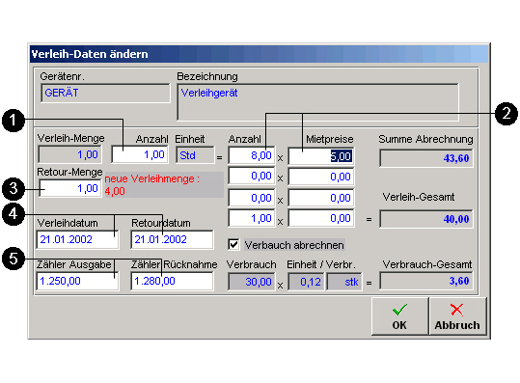520x383 pixels.
Task: Click the Zähler Rücknahme label
Action: (174, 264)
